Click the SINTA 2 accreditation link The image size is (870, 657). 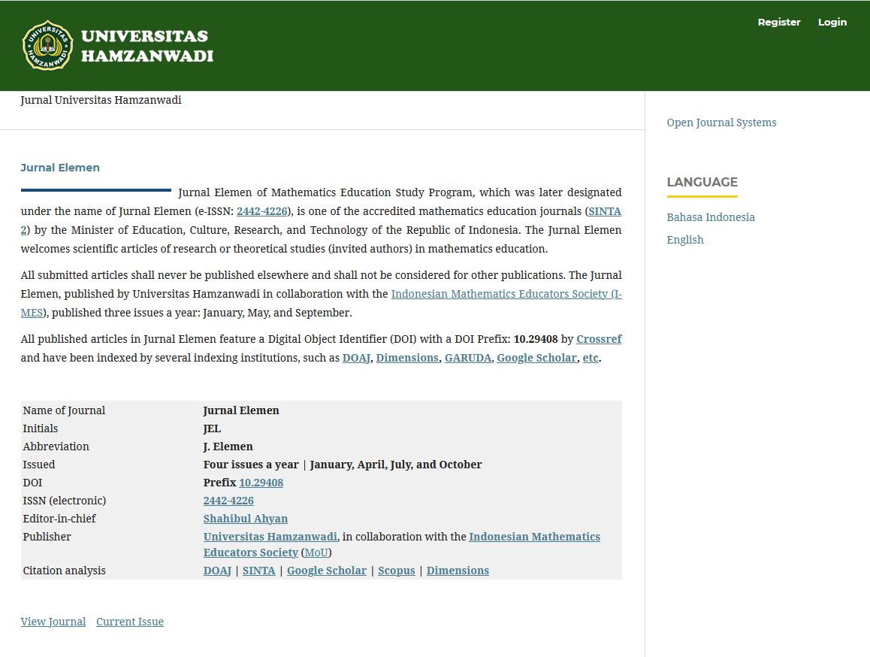(604, 212)
